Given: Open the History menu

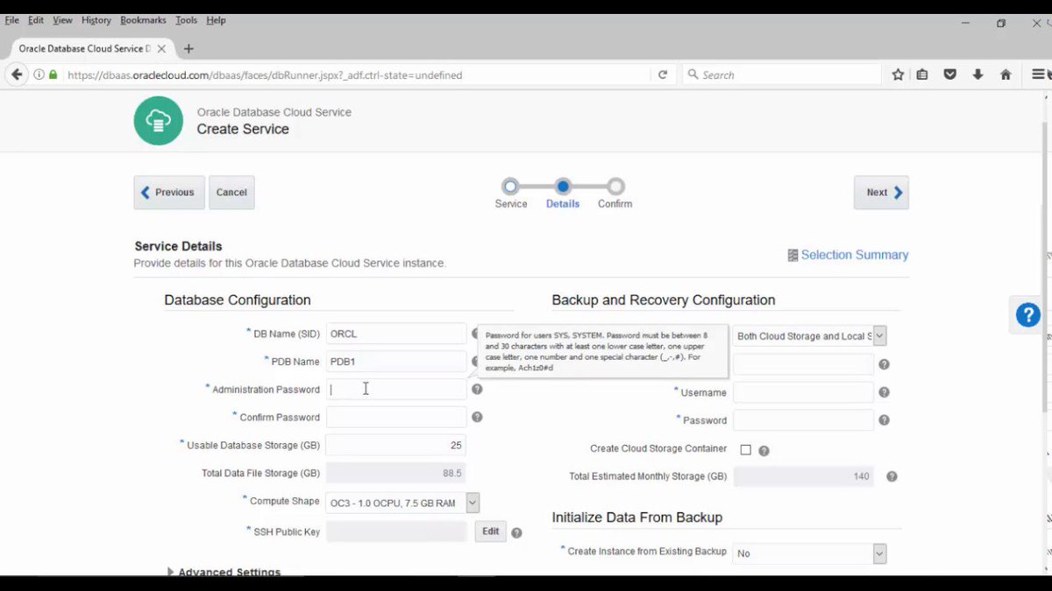Looking at the screenshot, I should click(x=96, y=20).
